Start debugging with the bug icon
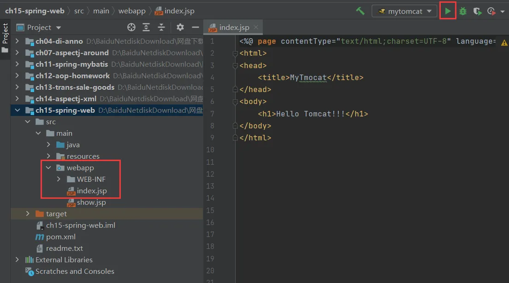509x283 pixels. tap(462, 12)
